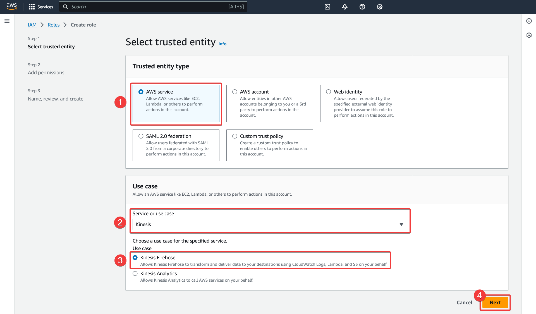The width and height of the screenshot is (536, 314).
Task: Select the SAML 2.0 federation radio button
Action: point(141,136)
